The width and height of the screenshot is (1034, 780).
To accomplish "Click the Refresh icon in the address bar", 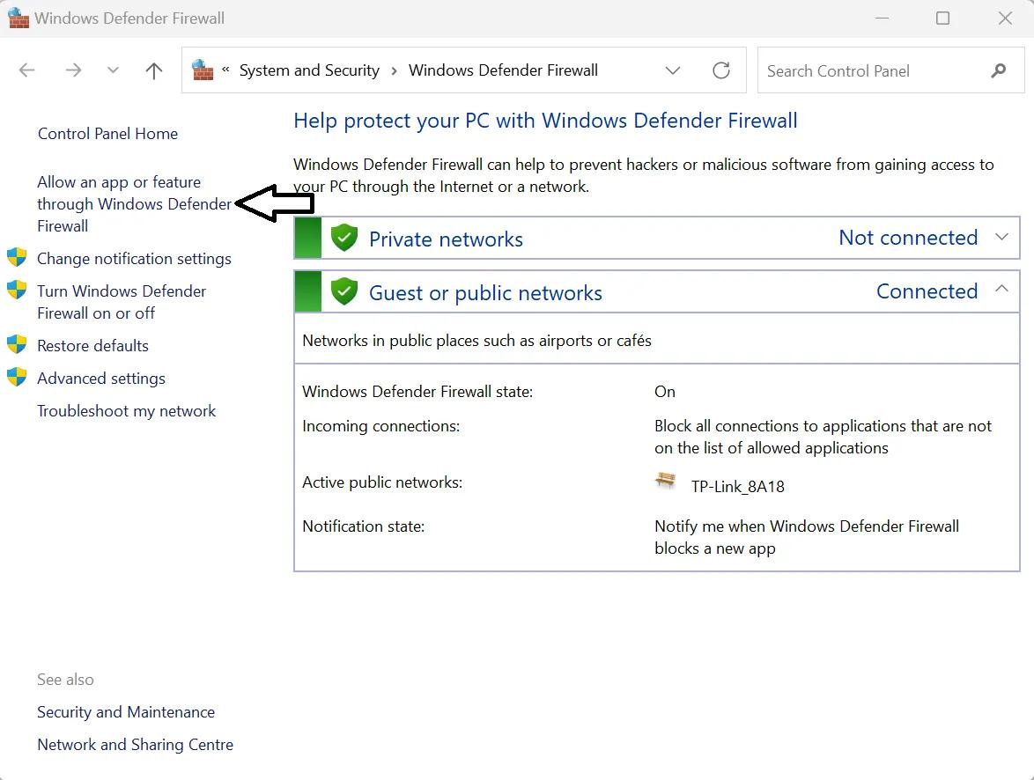I will click(x=721, y=70).
